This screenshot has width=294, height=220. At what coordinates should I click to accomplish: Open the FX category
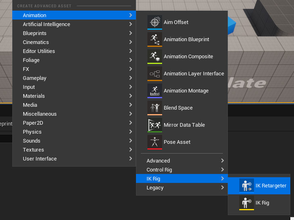click(x=74, y=69)
